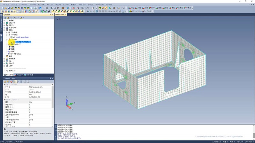
Task: Toggle the AISI 4340 Steel checkbox
Action: [11, 37]
